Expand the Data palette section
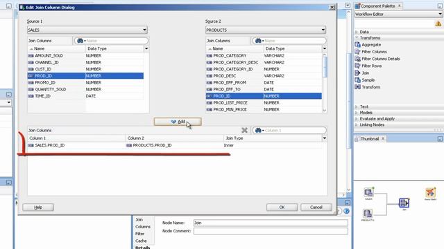 [x=357, y=32]
